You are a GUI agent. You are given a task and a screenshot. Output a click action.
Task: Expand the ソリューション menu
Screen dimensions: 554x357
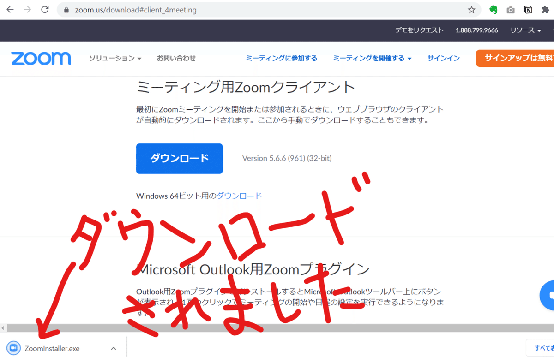point(115,58)
